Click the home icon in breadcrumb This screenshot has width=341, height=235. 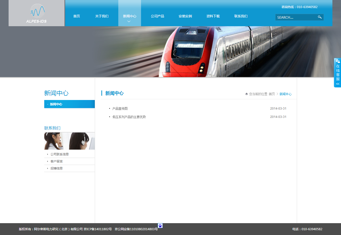click(246, 94)
